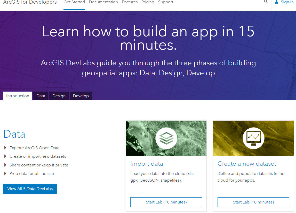Viewport: 296px width, 213px height.
Task: Start the Import data lab
Action: (166, 202)
